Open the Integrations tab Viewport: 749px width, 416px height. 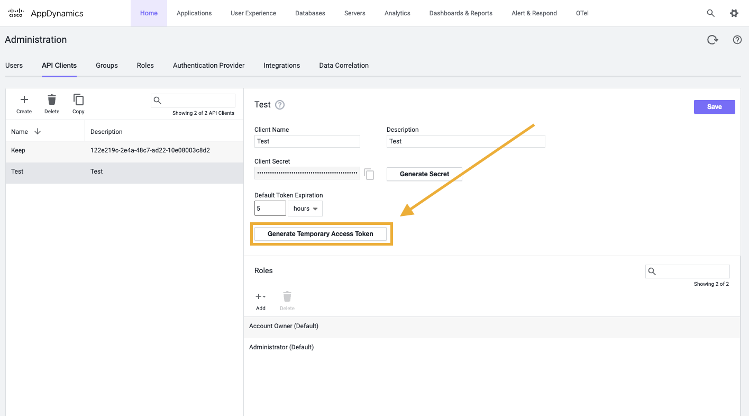click(282, 66)
